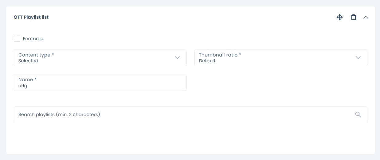Click the 'u9g' text in Name field
Viewport: 380px width, 160px height.
pyautogui.click(x=23, y=86)
